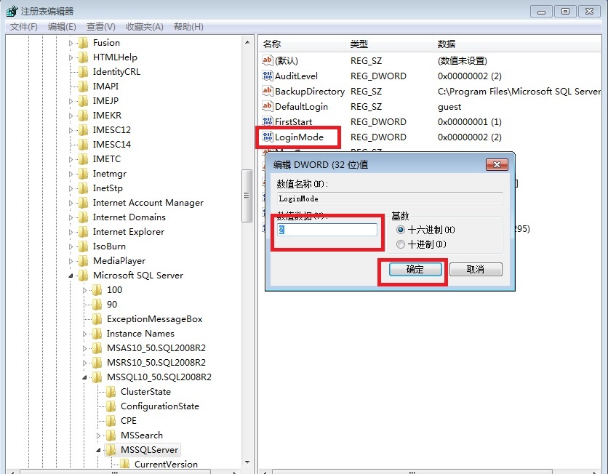Click the LoginMode DWORD value icon
This screenshot has height=474, width=608.
[267, 137]
